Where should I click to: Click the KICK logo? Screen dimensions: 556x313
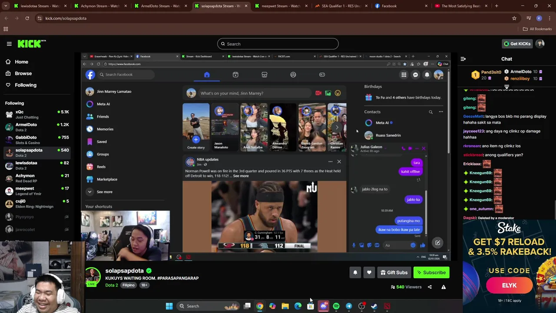[x=32, y=43]
